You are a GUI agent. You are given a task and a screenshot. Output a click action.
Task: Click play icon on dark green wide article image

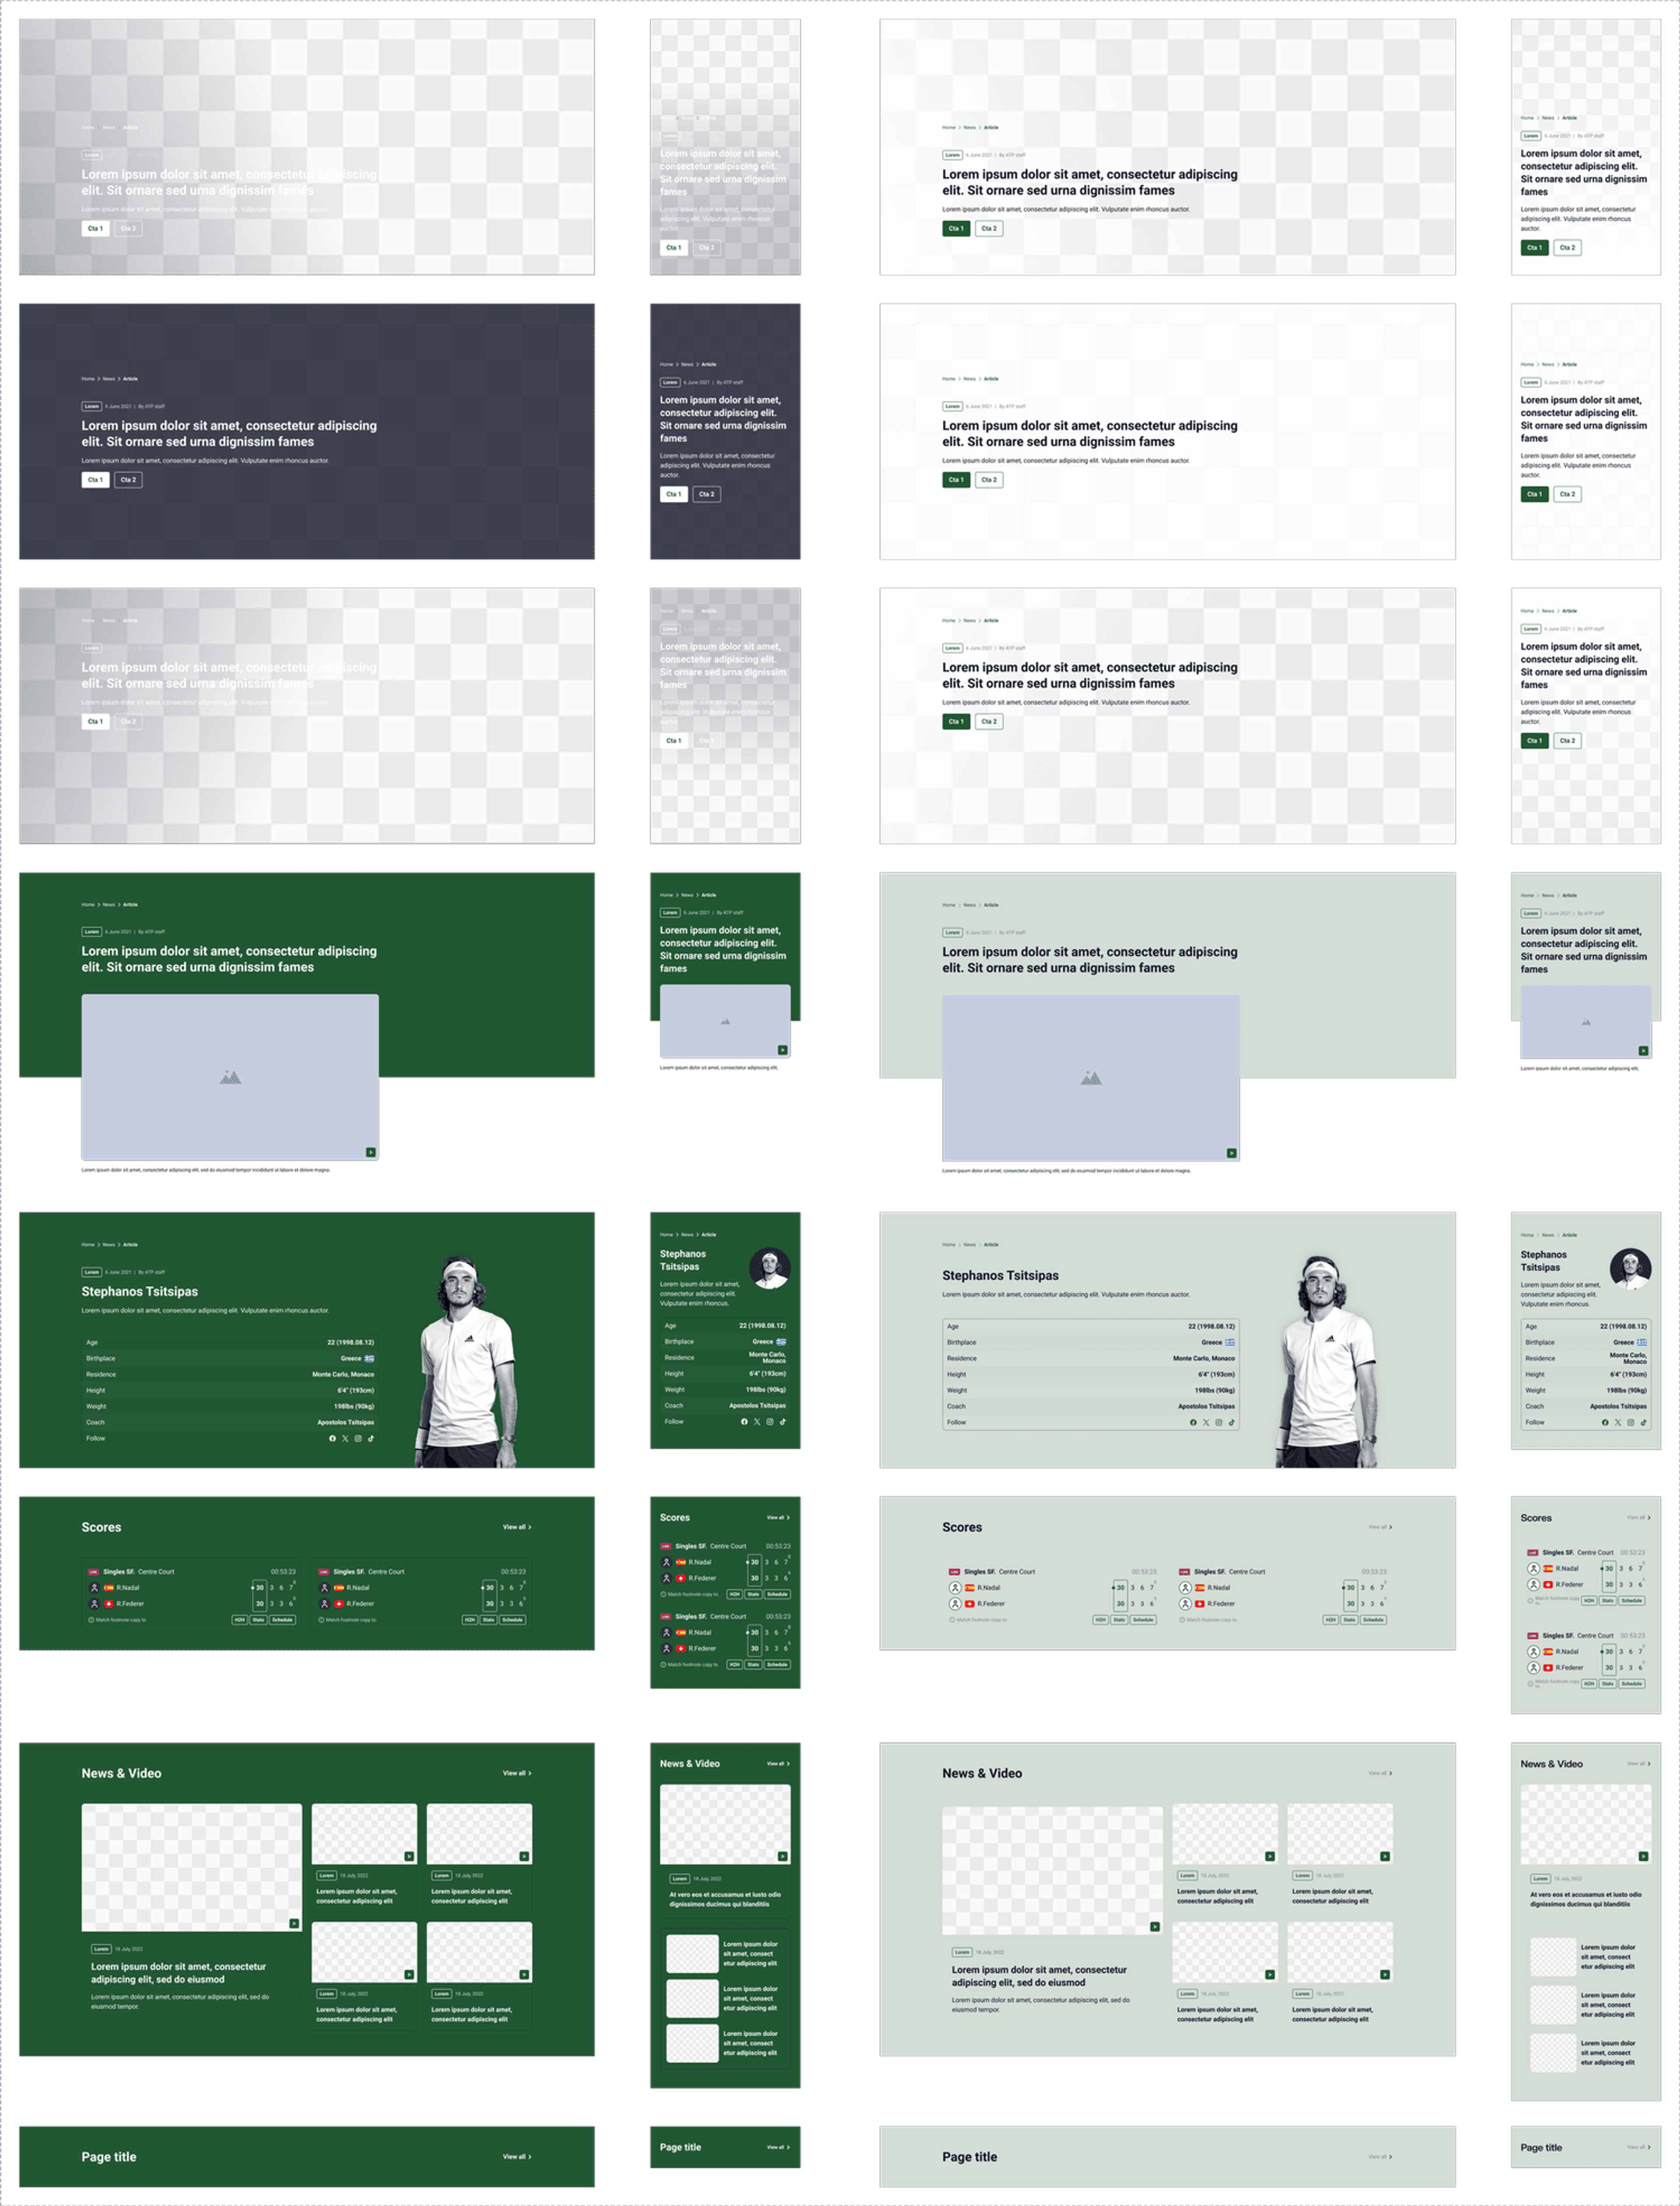tap(370, 1152)
